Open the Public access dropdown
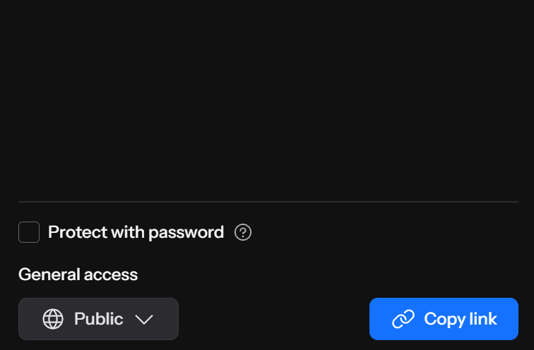Viewport: 534px width, 350px height. click(98, 319)
